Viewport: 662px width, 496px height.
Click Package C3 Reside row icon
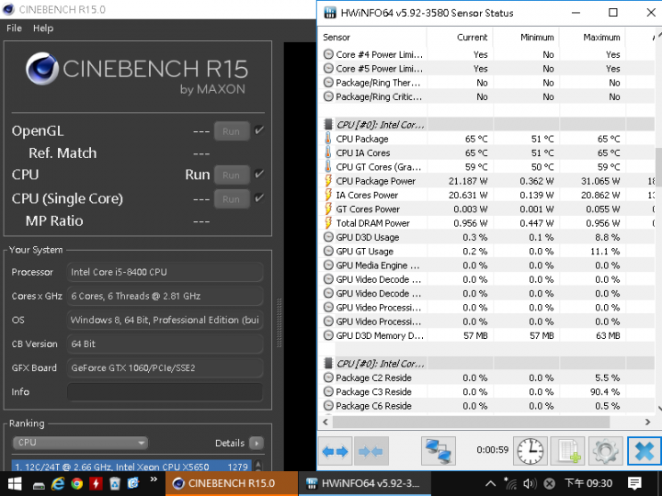(328, 391)
